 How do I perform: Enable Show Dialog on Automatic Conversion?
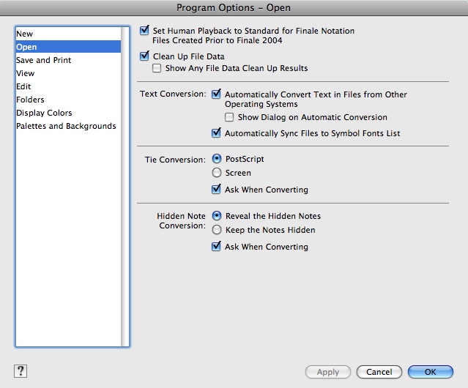tap(229, 117)
